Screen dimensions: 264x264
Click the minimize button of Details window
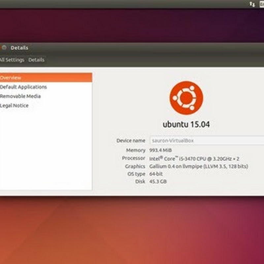pos(4,48)
